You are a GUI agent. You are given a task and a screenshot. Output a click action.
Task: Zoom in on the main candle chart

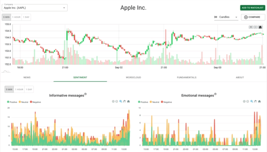tap(251, 27)
